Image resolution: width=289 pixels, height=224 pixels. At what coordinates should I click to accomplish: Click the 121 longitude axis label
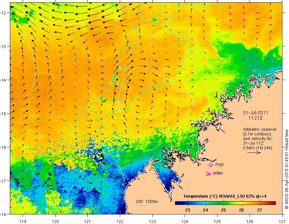pos(88,221)
